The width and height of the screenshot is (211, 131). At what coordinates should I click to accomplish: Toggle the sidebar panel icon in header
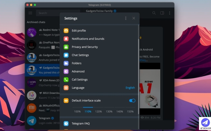point(162,13)
